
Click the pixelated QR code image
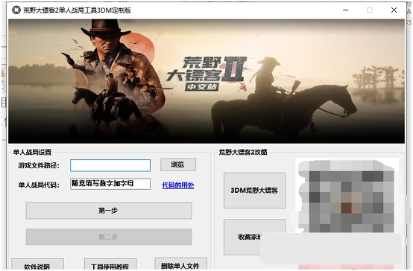347,196
